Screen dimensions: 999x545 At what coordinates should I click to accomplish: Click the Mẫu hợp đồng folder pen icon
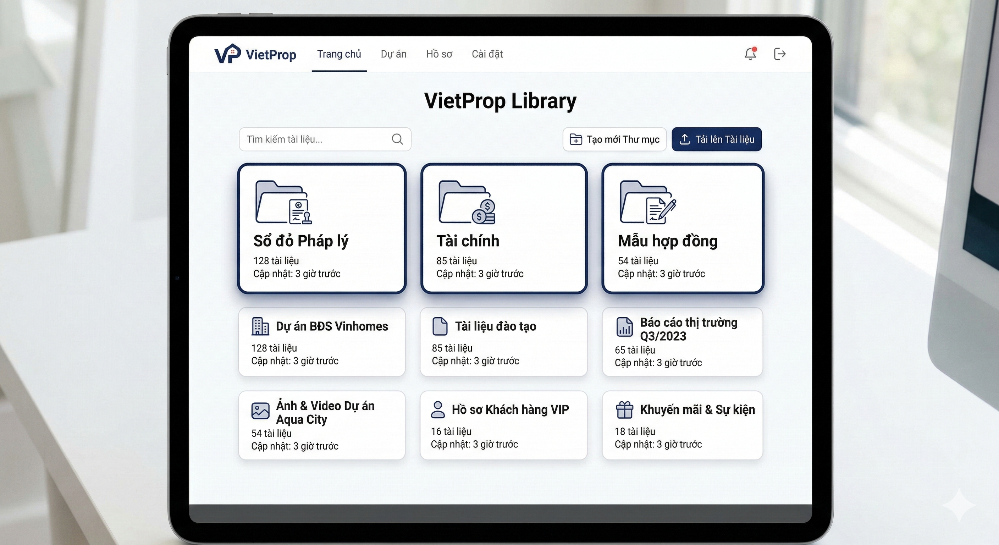tap(648, 202)
